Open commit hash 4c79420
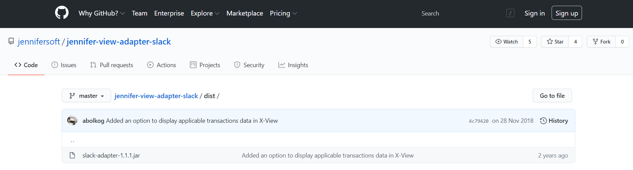 (478, 121)
